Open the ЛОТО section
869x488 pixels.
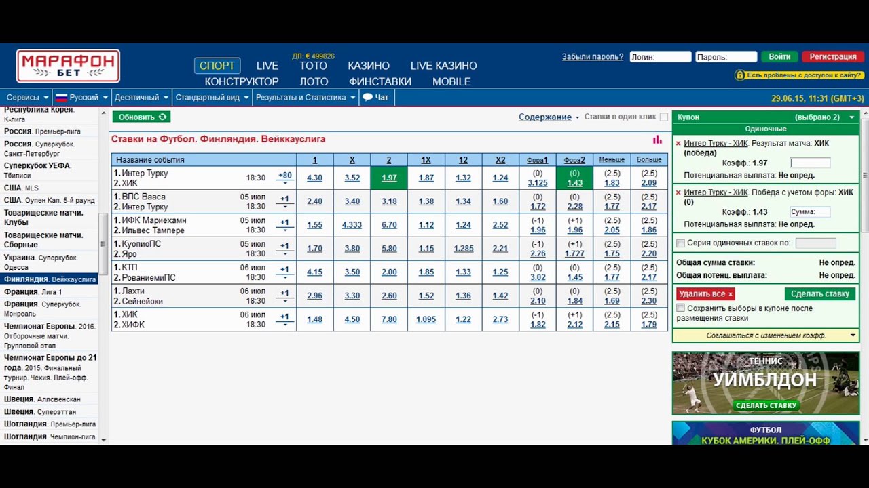[x=314, y=81]
